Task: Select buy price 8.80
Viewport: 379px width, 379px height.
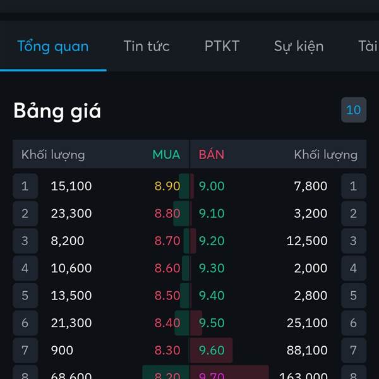Action: click(167, 214)
